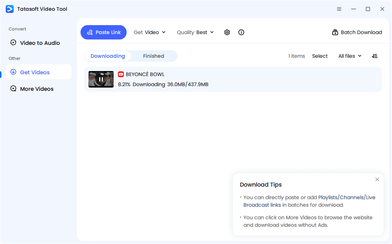
Task: Click the hamburger menu in title bar
Action: click(339, 9)
